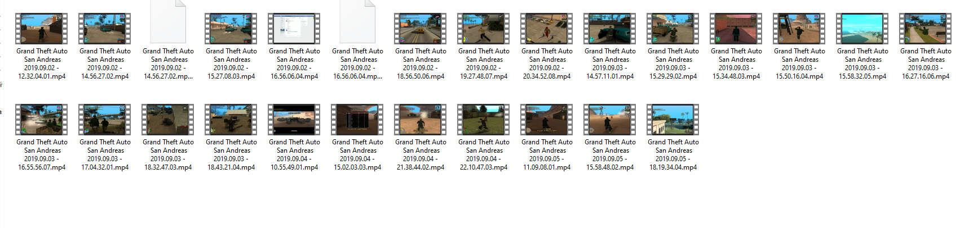Select thumbnail of 2019.09.04 - 21.38.44.02.mp4
The image size is (960, 228).
(421, 120)
